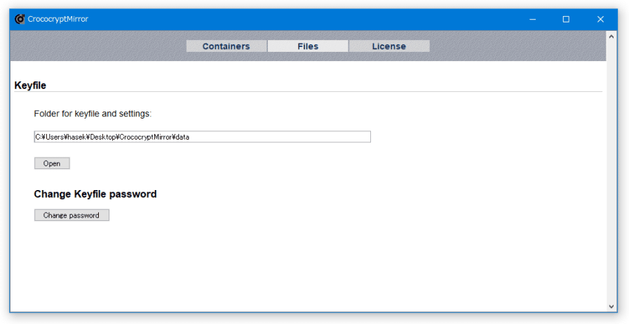Switch to the Containers tab
Viewport: 629px width, 324px height.
pos(226,46)
